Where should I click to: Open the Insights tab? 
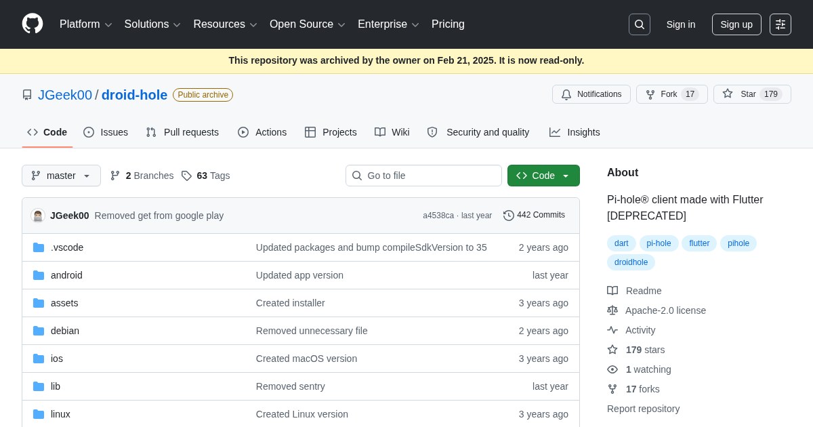(575, 132)
